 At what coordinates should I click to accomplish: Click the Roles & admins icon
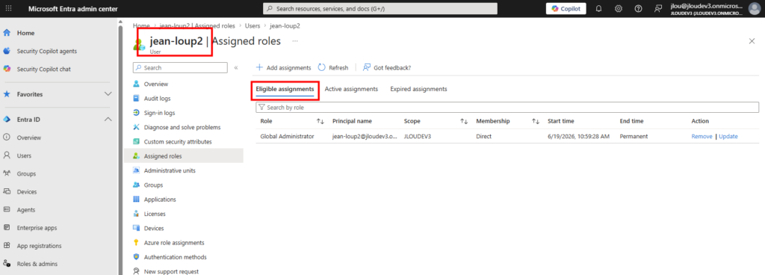[x=7, y=264]
